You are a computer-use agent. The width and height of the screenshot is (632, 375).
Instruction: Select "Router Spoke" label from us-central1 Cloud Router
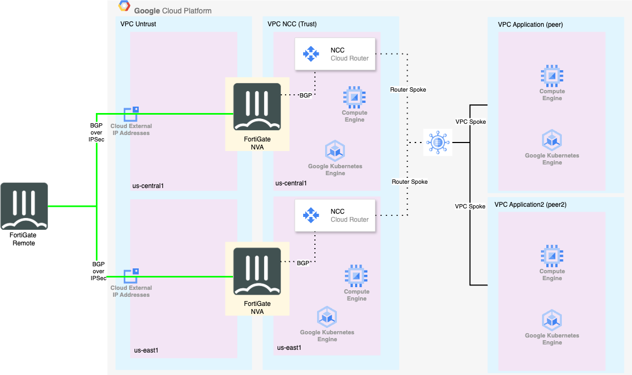[x=408, y=89]
